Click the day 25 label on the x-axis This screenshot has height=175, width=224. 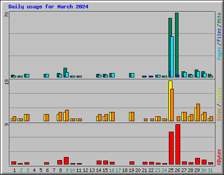171,170
